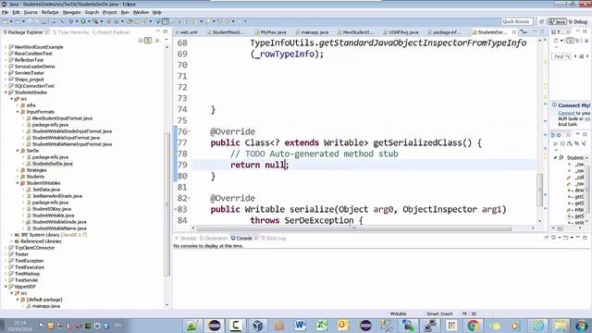Screen dimensions: 592x333
Task: Minimize the Package Explorer view
Action: [x=158, y=31]
